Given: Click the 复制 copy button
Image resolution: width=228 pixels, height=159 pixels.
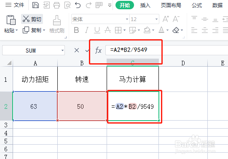Looking at the screenshot, I should [x=32, y=30].
